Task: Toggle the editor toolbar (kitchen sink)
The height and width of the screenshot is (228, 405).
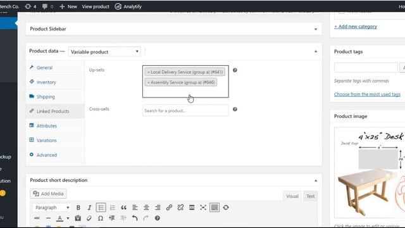Action: [215, 207]
